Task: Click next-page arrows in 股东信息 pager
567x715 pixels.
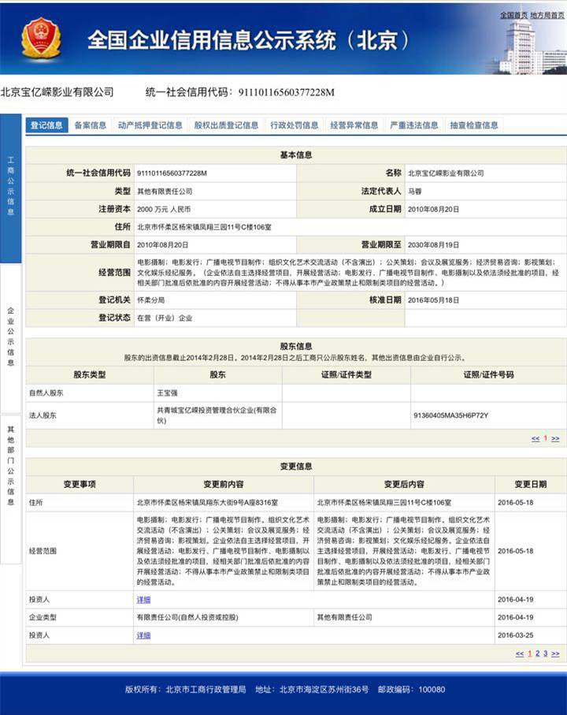Action: 555,438
